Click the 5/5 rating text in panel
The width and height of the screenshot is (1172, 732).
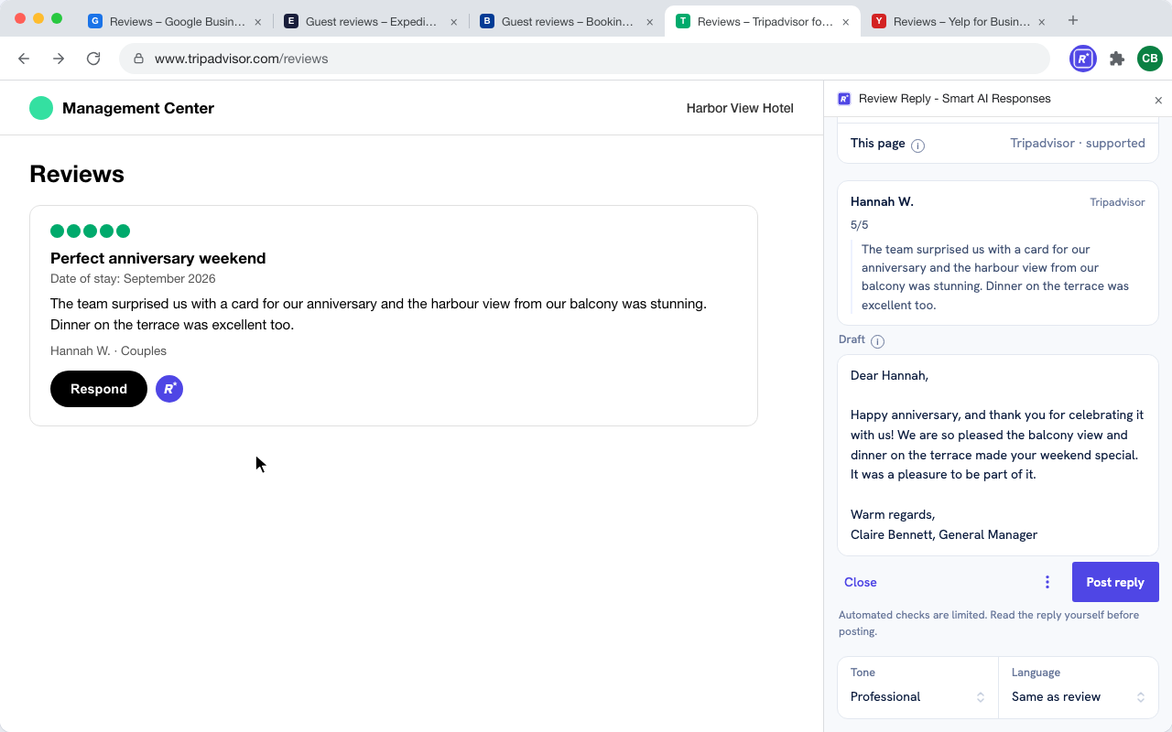(859, 225)
